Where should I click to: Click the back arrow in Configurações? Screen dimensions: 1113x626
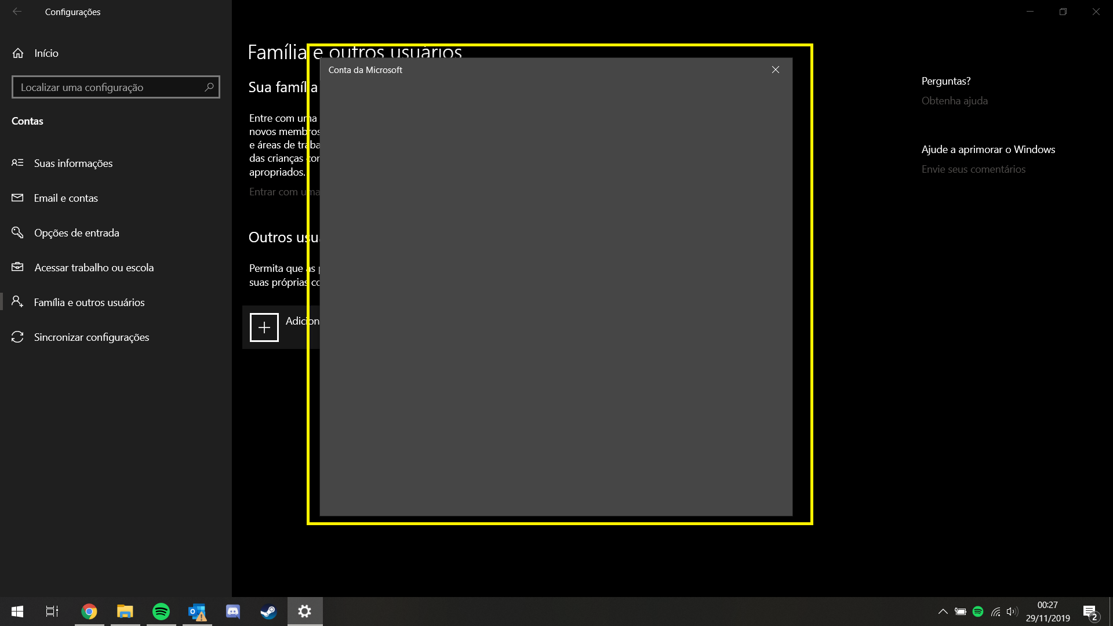17,12
